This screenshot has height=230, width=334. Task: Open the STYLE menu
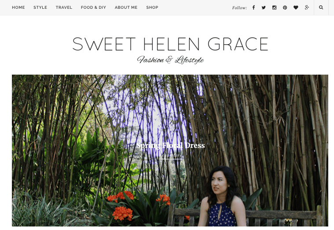(x=40, y=7)
